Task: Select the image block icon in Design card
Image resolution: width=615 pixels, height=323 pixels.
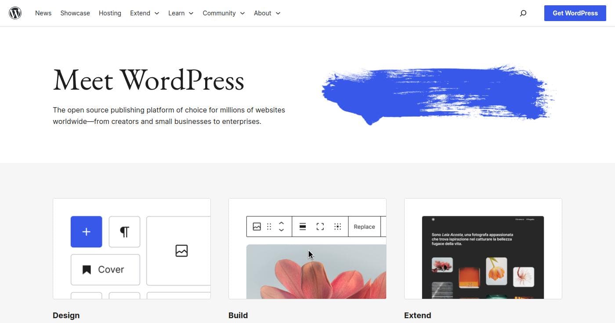Action: pyautogui.click(x=181, y=251)
